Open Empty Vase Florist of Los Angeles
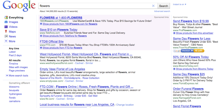This screenshot has height=108, width=222. point(62,69)
